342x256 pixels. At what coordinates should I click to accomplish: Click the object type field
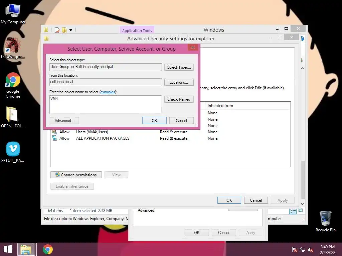coord(106,67)
